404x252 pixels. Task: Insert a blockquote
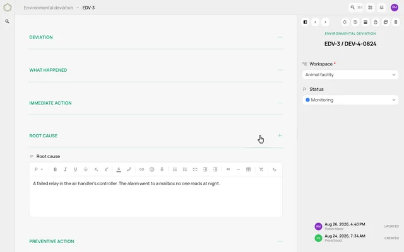click(228, 169)
